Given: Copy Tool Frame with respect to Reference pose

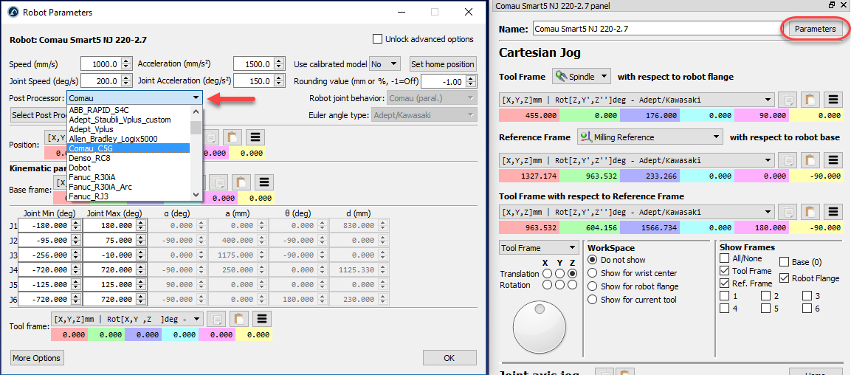Looking at the screenshot, I should tap(786, 212).
